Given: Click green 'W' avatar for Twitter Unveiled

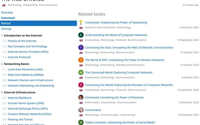Looking at the screenshot, I should [81, 122].
